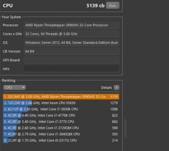Select the Core i7-3840QM ranking row
This screenshot has width=169, height=151.
coord(61,134)
